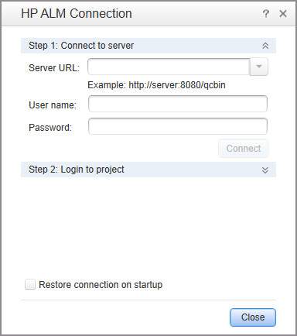Viewport: 297px width, 336px height.
Task: Click inside the User name field
Action: [x=178, y=104]
